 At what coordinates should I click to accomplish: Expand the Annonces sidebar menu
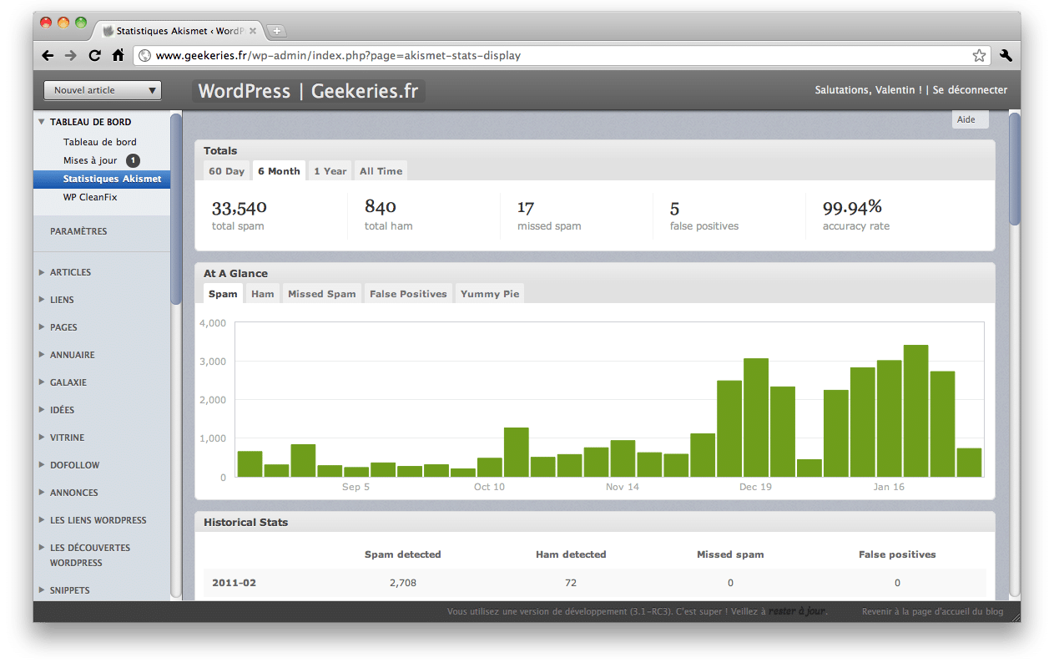click(42, 493)
